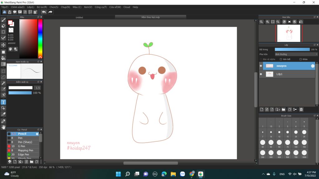Select the Gradient tool

point(3,64)
